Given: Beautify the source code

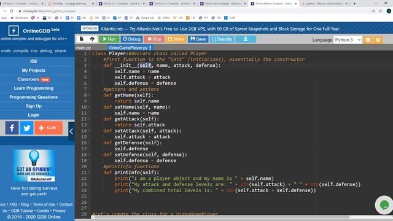Looking at the screenshot, I should click(222, 39).
